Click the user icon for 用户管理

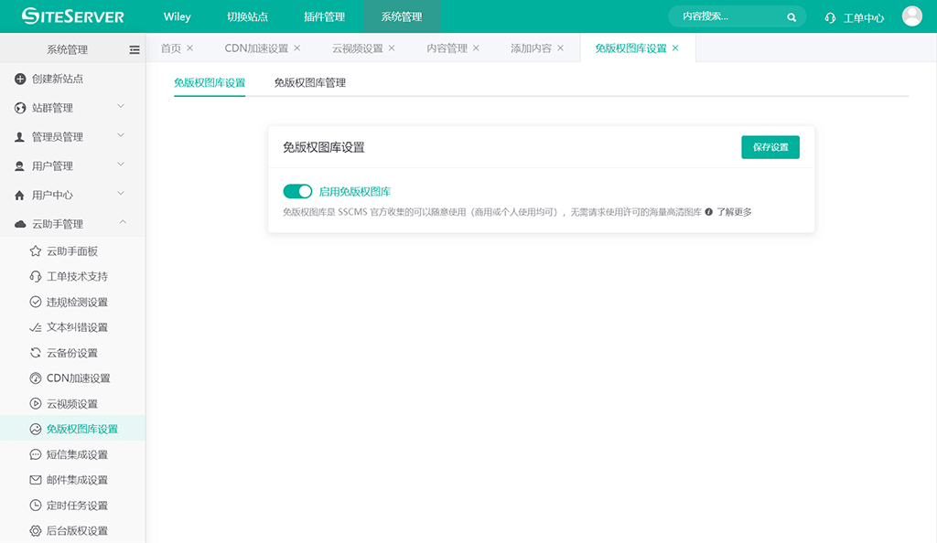(x=20, y=165)
